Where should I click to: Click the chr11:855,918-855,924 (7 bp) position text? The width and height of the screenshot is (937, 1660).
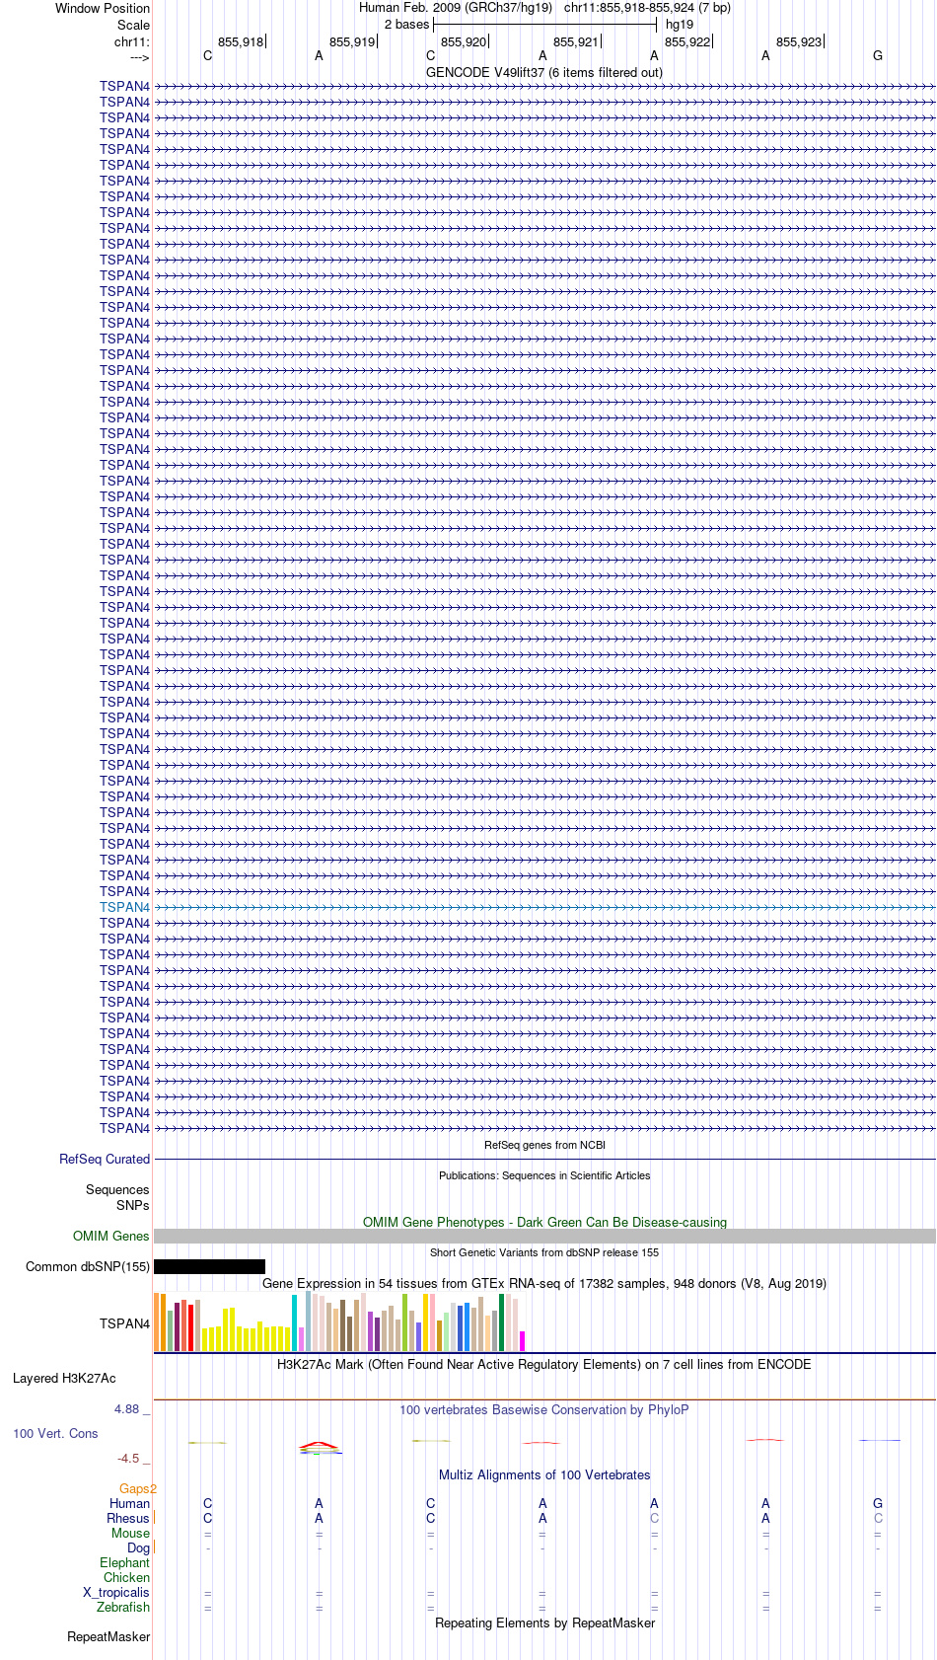[647, 7]
